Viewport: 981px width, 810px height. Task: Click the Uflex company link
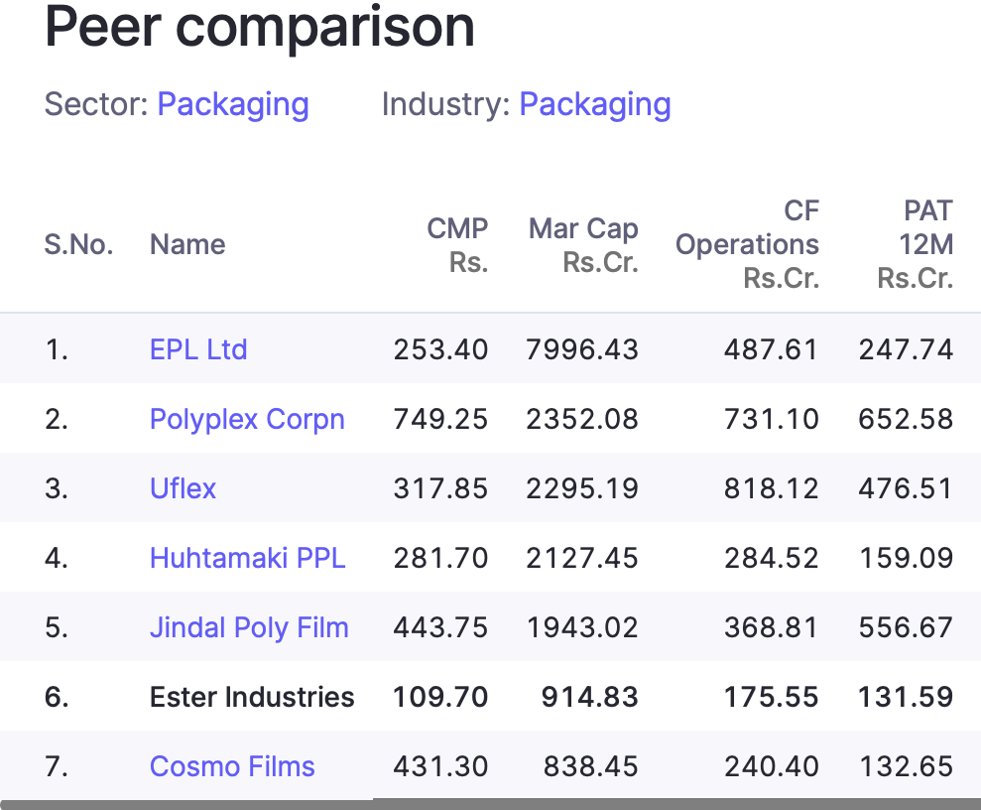click(183, 488)
